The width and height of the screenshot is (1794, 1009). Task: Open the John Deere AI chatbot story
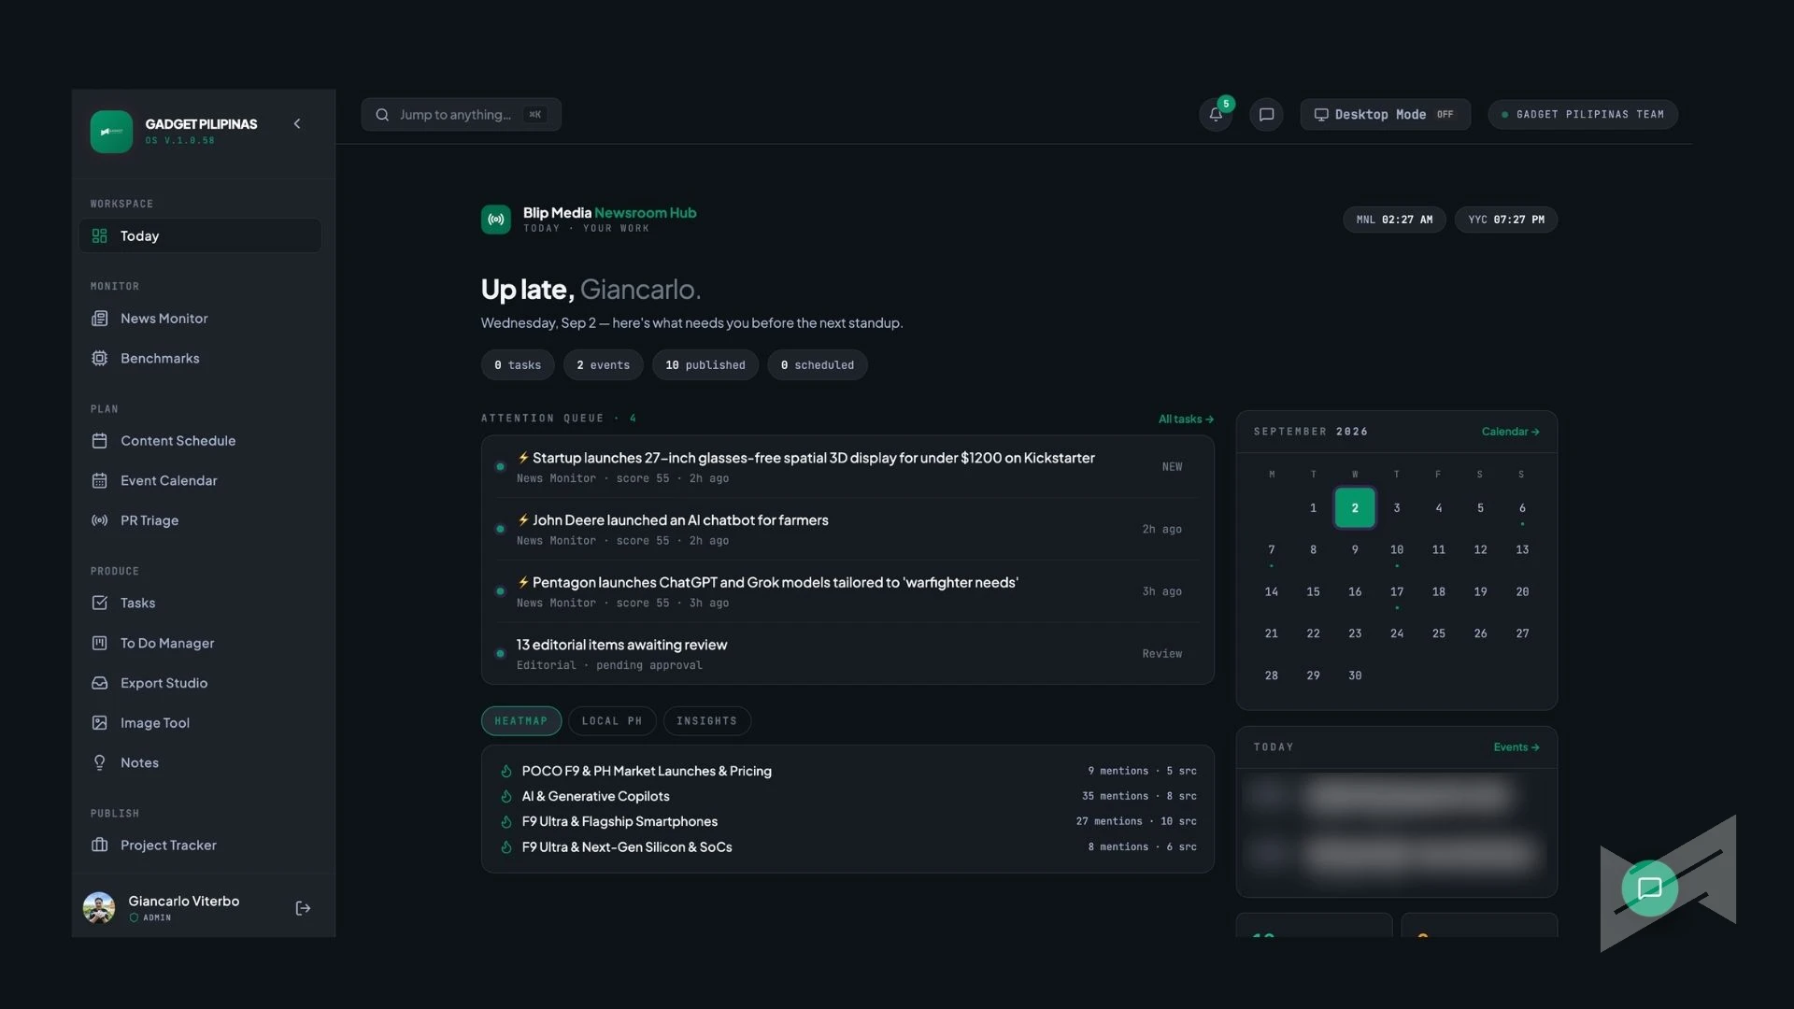(x=847, y=530)
